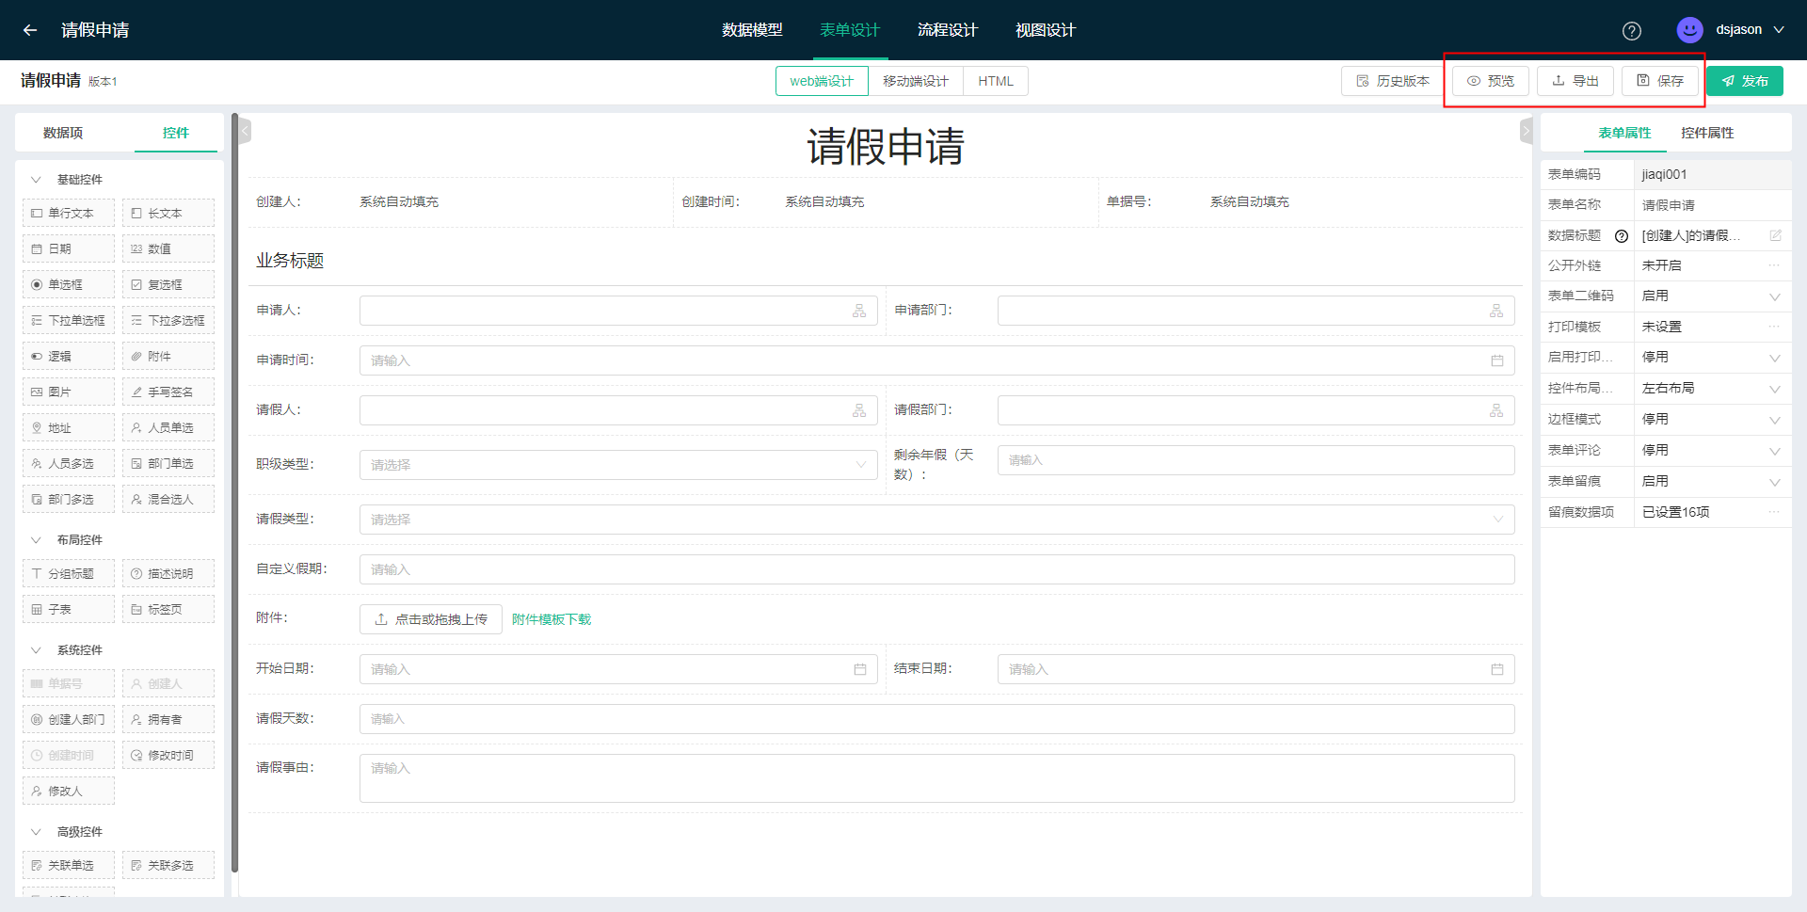1807x912 pixels.
Task: Switch to 视图设计 tab
Action: point(1046,30)
